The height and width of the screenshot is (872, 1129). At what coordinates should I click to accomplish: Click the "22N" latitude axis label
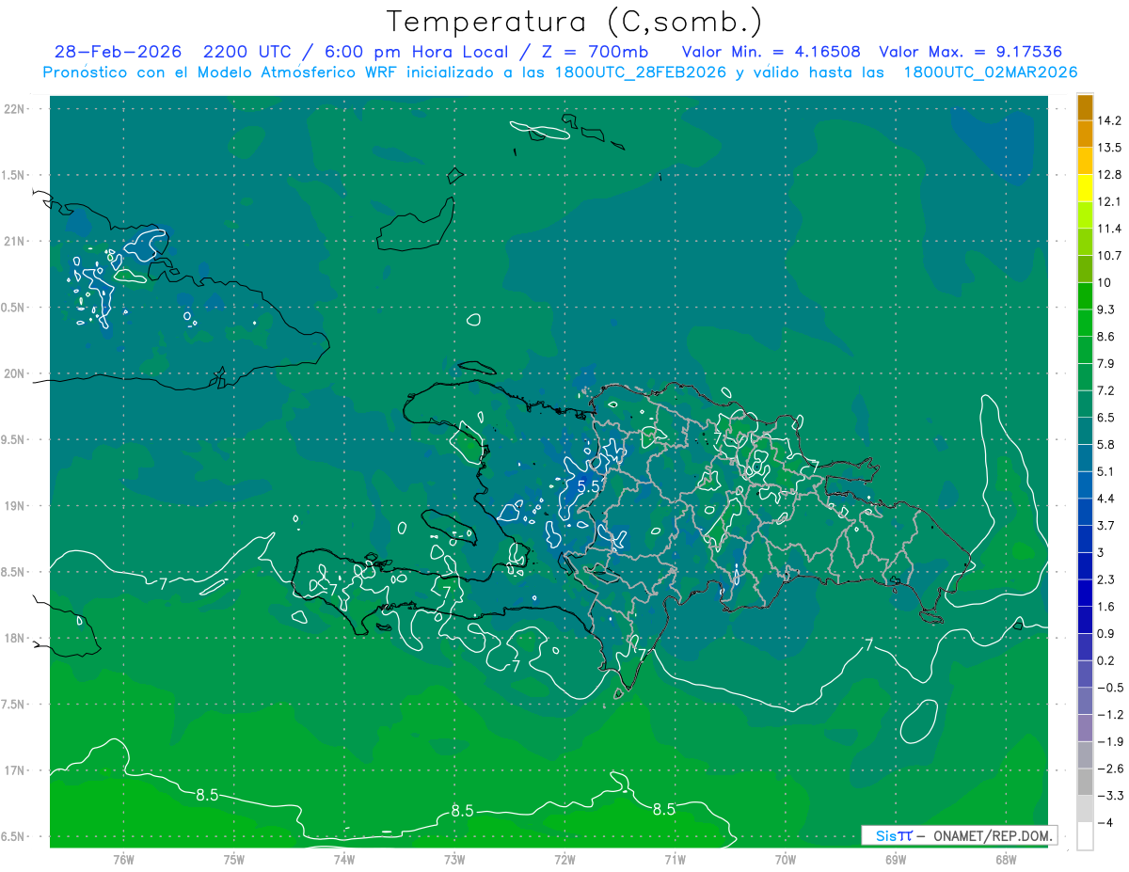[x=16, y=108]
